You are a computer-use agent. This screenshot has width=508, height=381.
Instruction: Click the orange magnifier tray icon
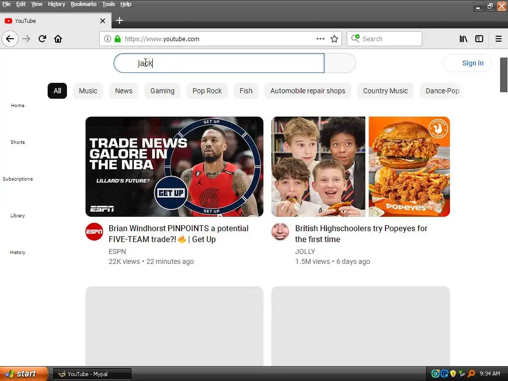click(x=471, y=374)
